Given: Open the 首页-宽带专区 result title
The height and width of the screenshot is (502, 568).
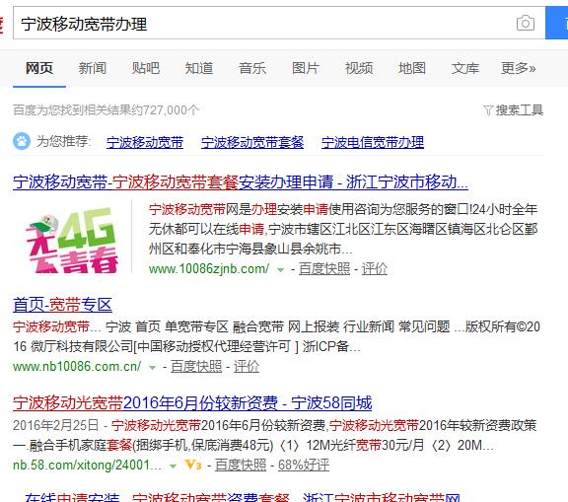Looking at the screenshot, I should (62, 305).
